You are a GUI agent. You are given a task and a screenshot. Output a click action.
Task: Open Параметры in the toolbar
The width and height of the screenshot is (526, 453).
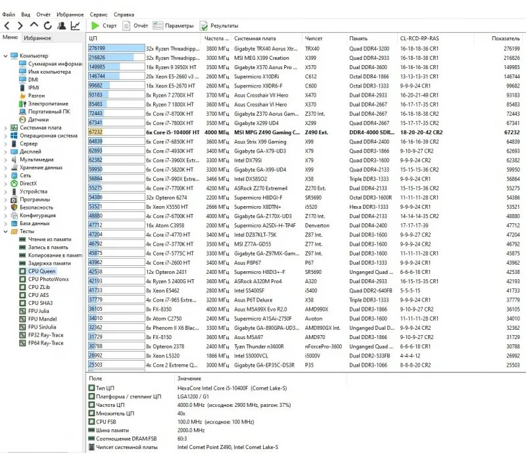[173, 26]
